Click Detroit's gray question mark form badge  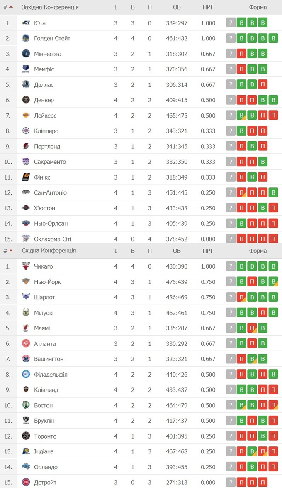[231, 482]
